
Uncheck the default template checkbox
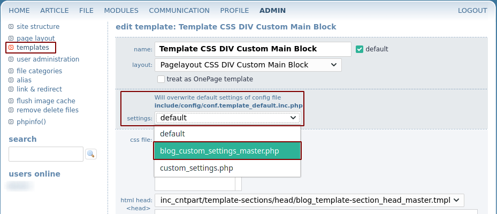coord(360,49)
